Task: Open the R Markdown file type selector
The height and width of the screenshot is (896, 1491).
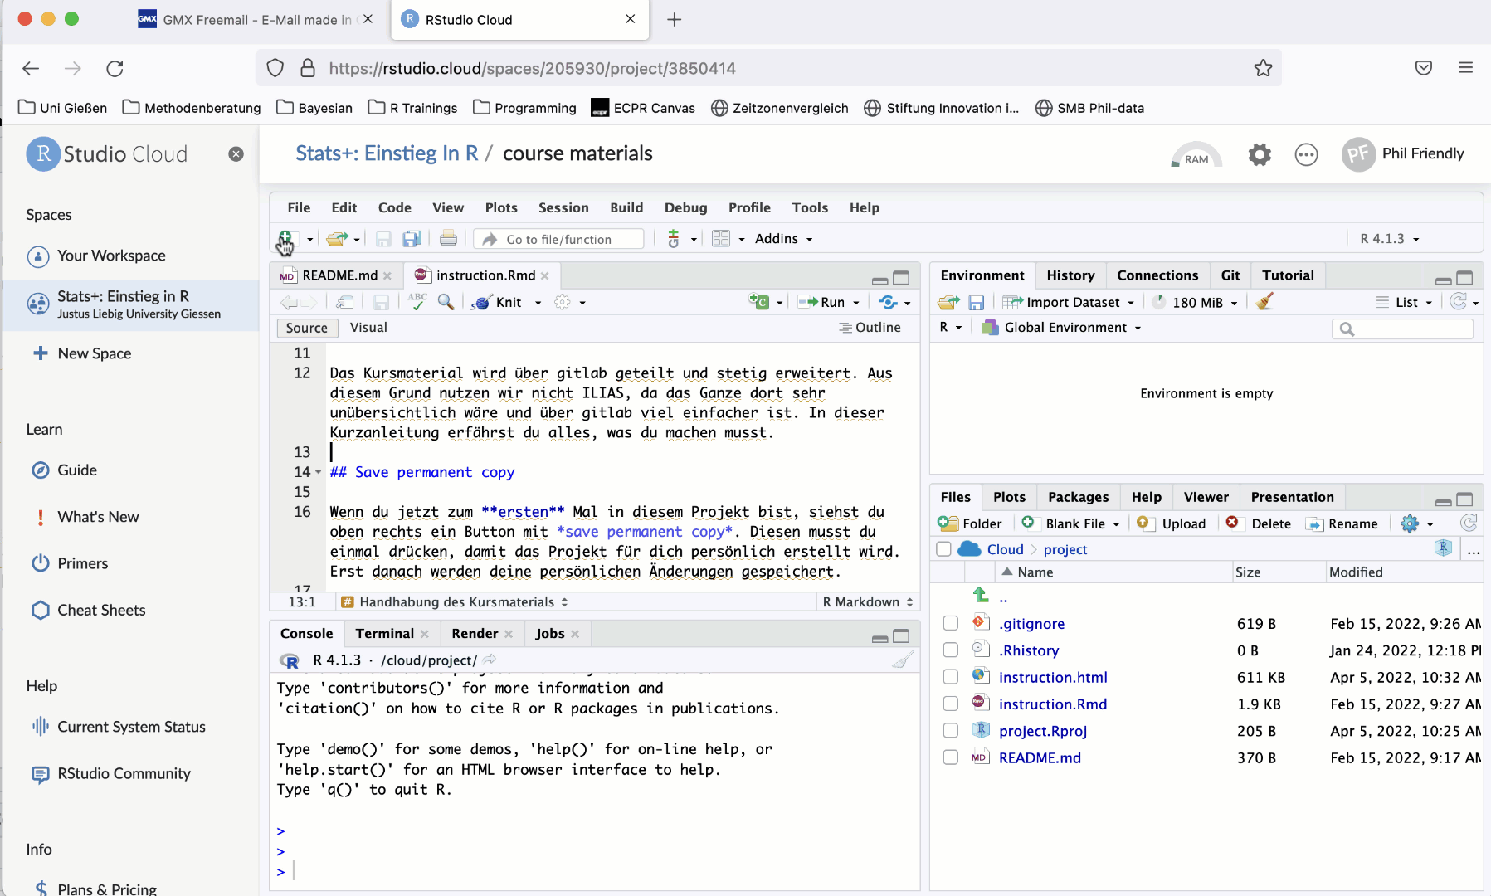Action: tap(868, 602)
